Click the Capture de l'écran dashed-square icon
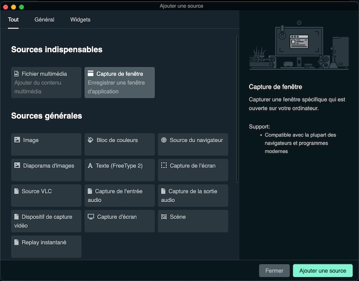This screenshot has height=281, width=359. [164, 165]
